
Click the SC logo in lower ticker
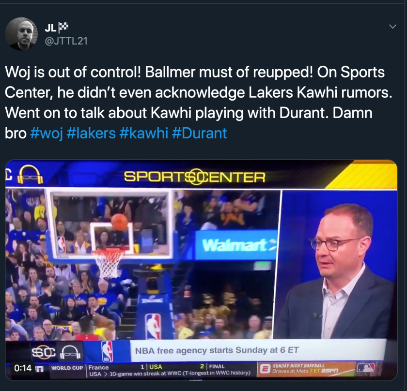[43, 352]
